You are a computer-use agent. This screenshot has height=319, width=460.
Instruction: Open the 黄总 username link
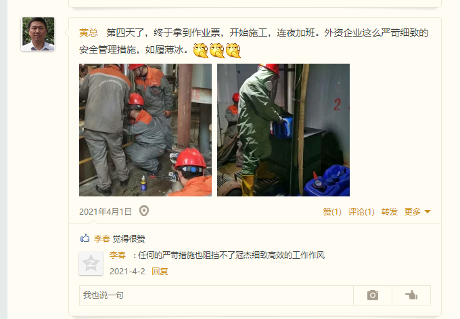(89, 33)
